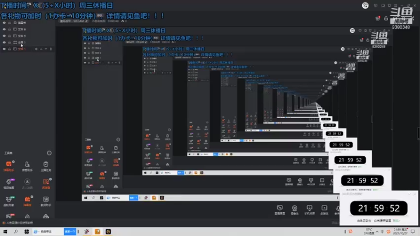420x236 pixels.
Task: Open Task View on the taskbar
Action: tap(27, 232)
